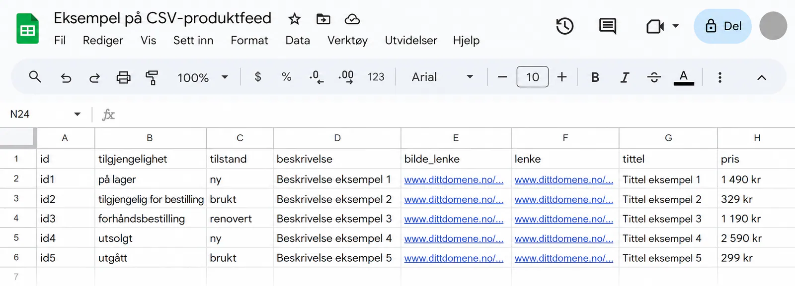Image resolution: width=795 pixels, height=286 pixels.
Task: Select the cell 'tilgjengelighet'
Action: point(151,159)
